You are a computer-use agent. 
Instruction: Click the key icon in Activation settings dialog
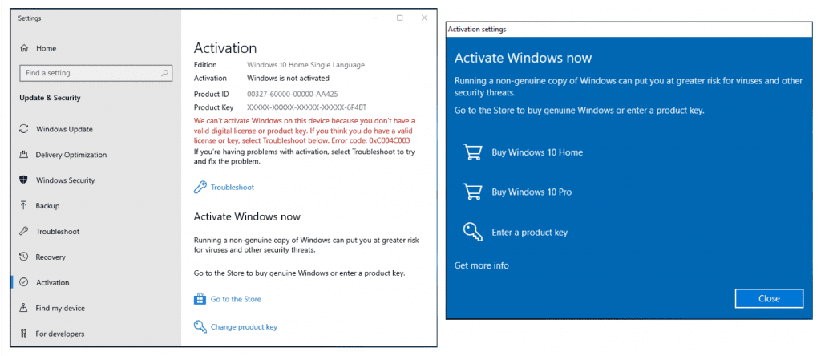(472, 232)
